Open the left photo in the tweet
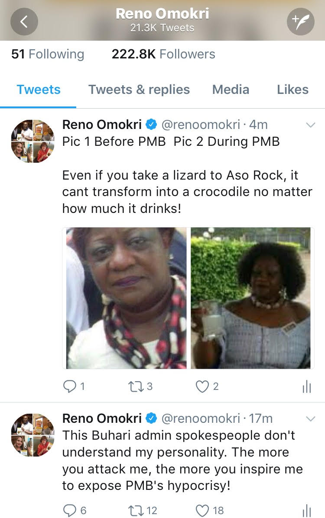 pyautogui.click(x=126, y=298)
